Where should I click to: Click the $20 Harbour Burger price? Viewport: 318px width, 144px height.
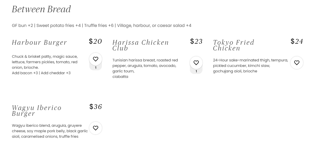coord(95,41)
